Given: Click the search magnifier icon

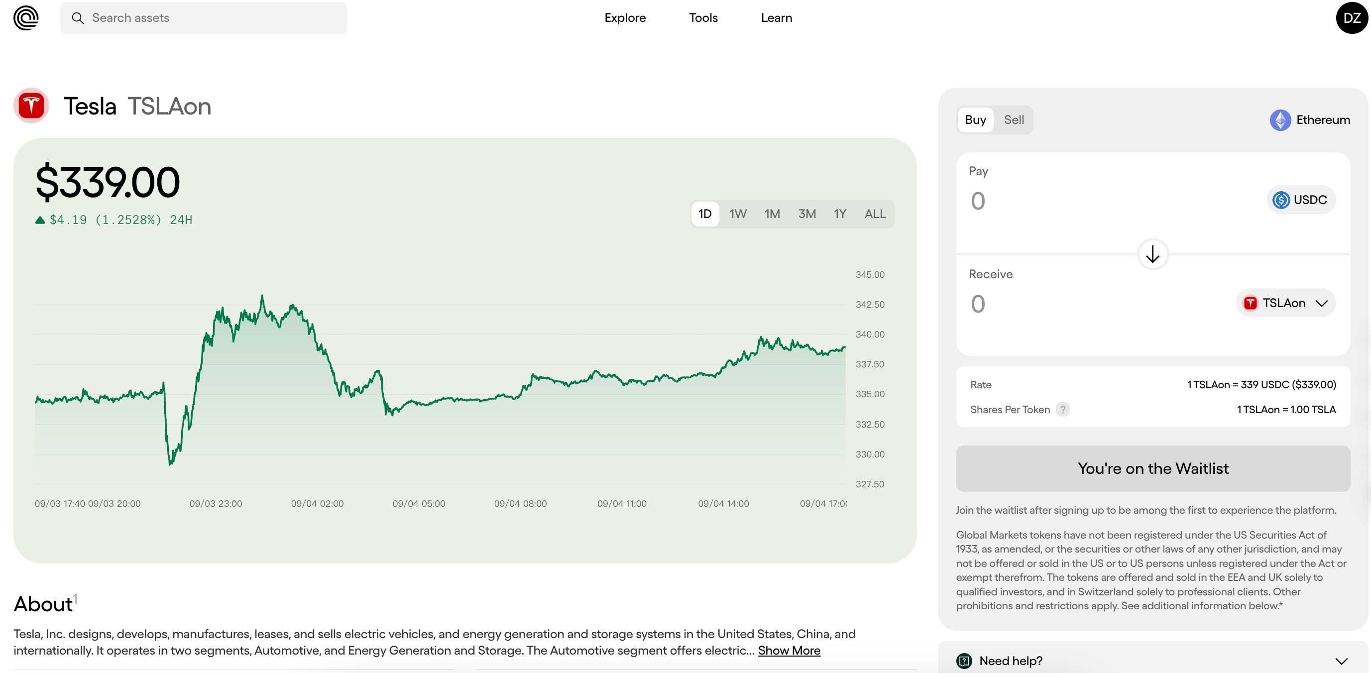Looking at the screenshot, I should (x=78, y=18).
